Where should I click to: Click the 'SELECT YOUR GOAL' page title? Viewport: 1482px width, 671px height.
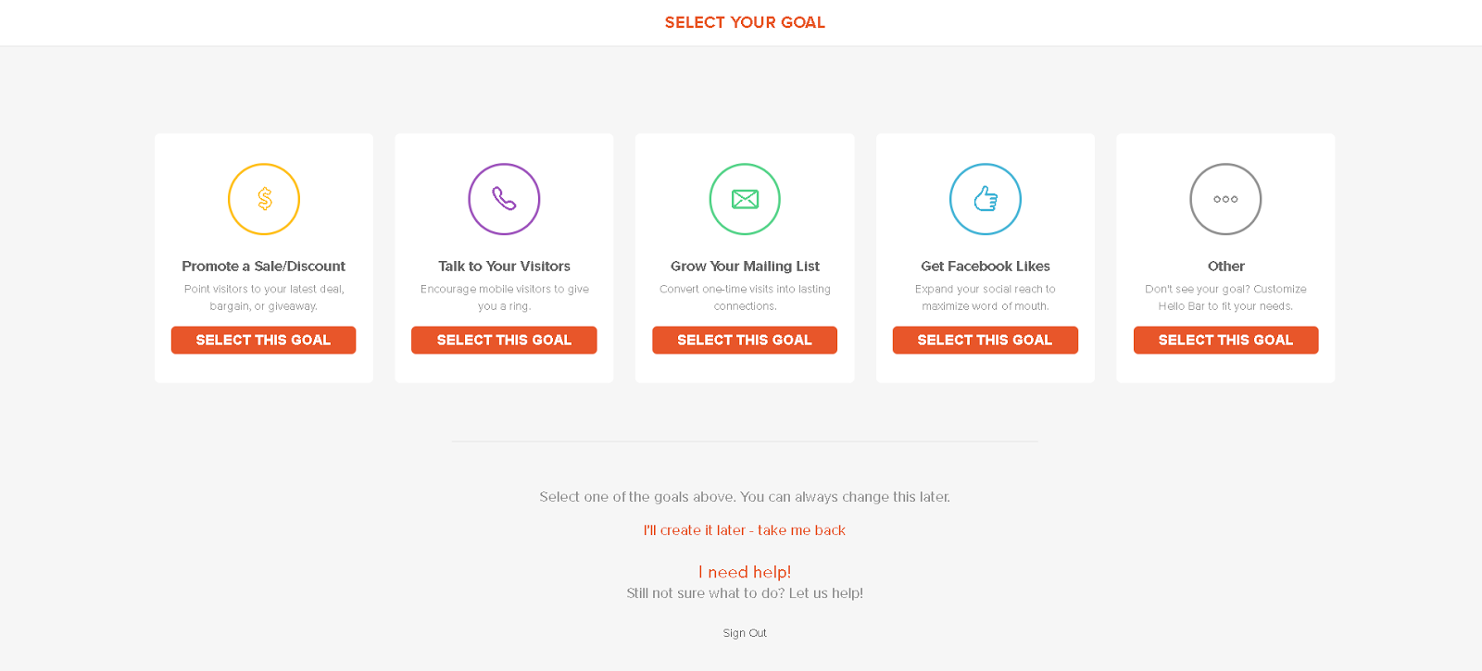coord(745,22)
